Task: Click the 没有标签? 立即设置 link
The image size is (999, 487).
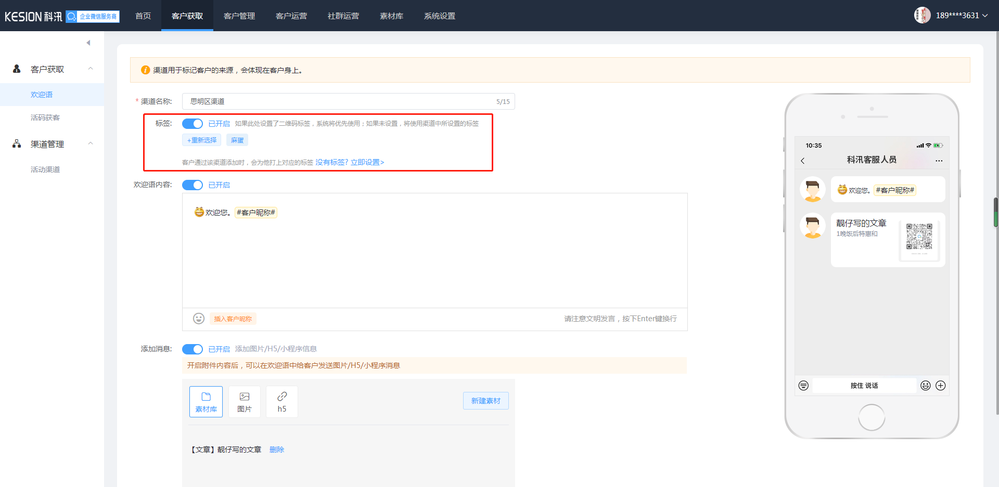Action: [350, 162]
